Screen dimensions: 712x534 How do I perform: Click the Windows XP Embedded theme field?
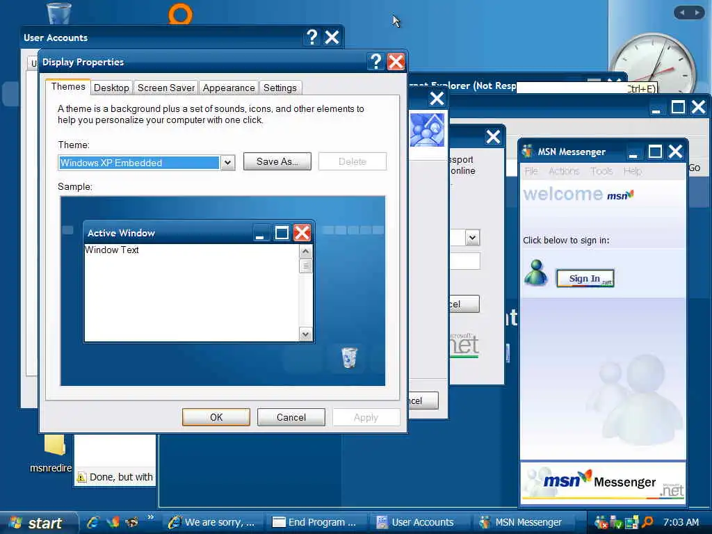coord(139,163)
